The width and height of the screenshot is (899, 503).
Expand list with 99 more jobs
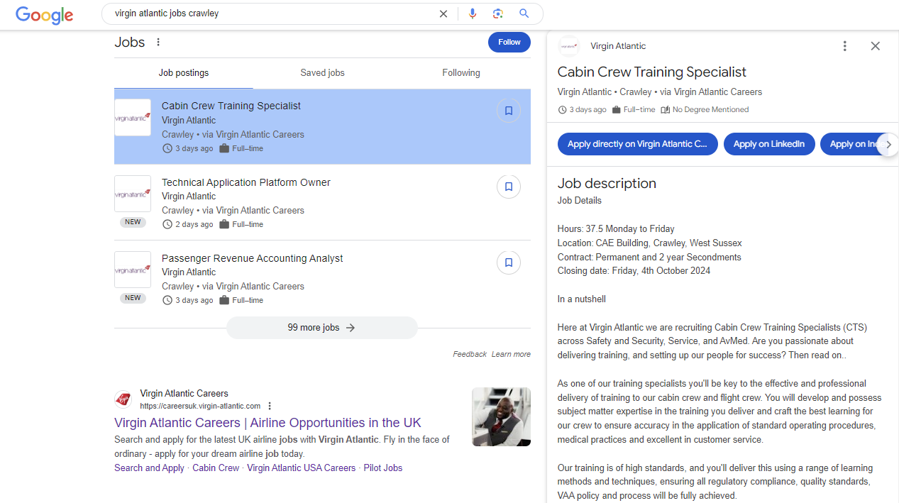tap(322, 328)
